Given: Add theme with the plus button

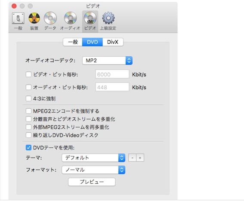Looking at the screenshot, I should [140, 158].
